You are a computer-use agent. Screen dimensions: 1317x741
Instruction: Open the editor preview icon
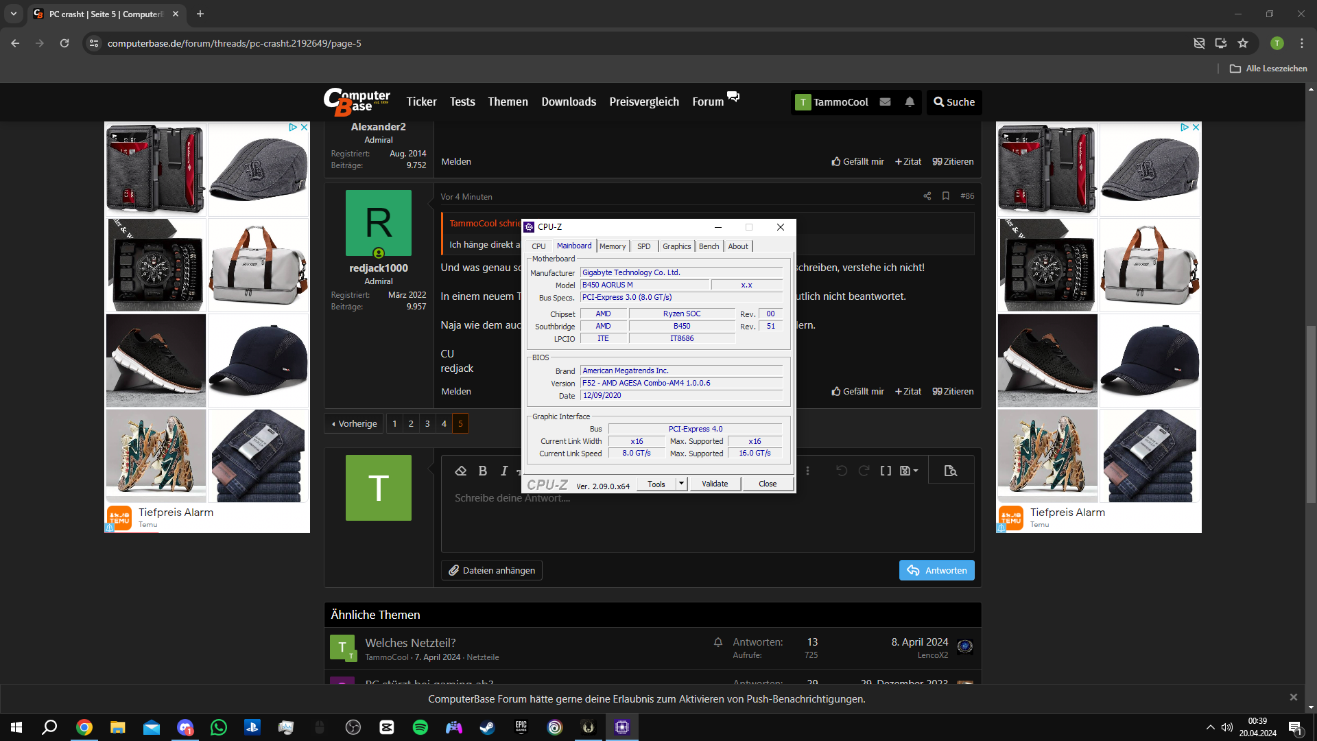pos(950,471)
